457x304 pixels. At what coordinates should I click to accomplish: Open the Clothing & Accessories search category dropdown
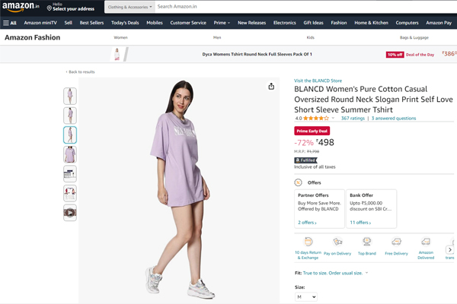[129, 7]
